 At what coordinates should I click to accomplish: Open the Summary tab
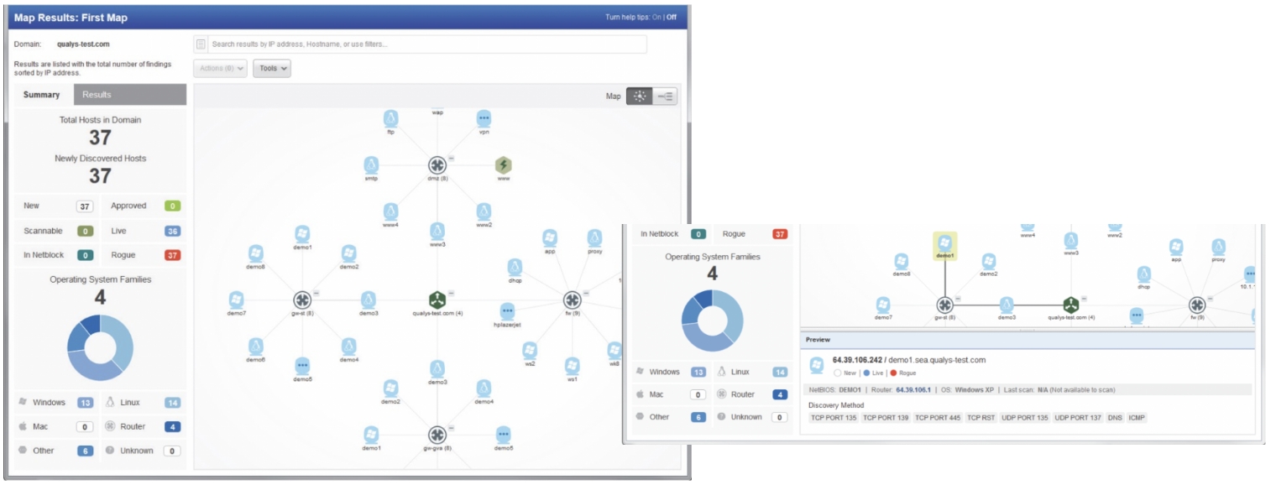[x=42, y=95]
